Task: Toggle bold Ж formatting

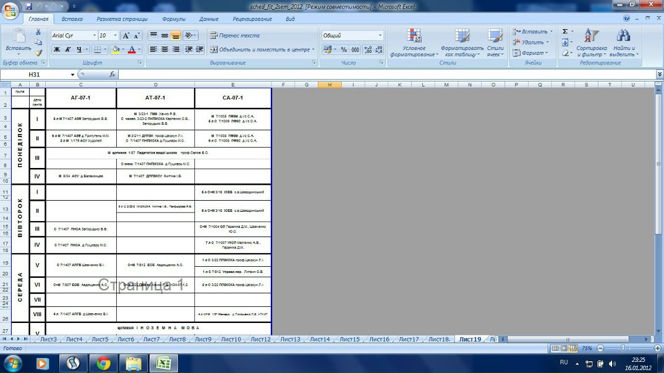Action: pyautogui.click(x=57, y=49)
